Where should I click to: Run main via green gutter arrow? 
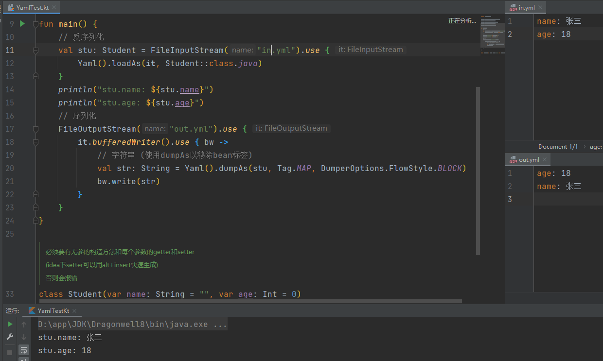click(22, 23)
